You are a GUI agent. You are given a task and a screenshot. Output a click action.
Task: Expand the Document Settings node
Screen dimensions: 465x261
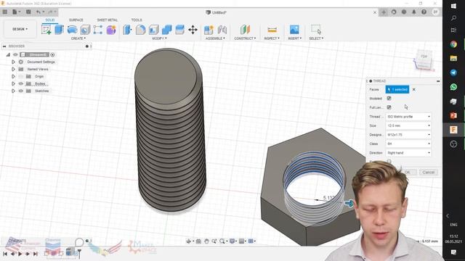(x=13, y=62)
